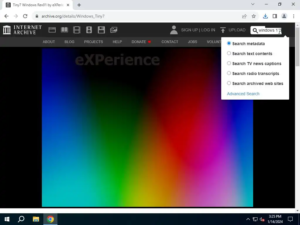
Task: Open Windows taskbar search
Action: [21, 219]
